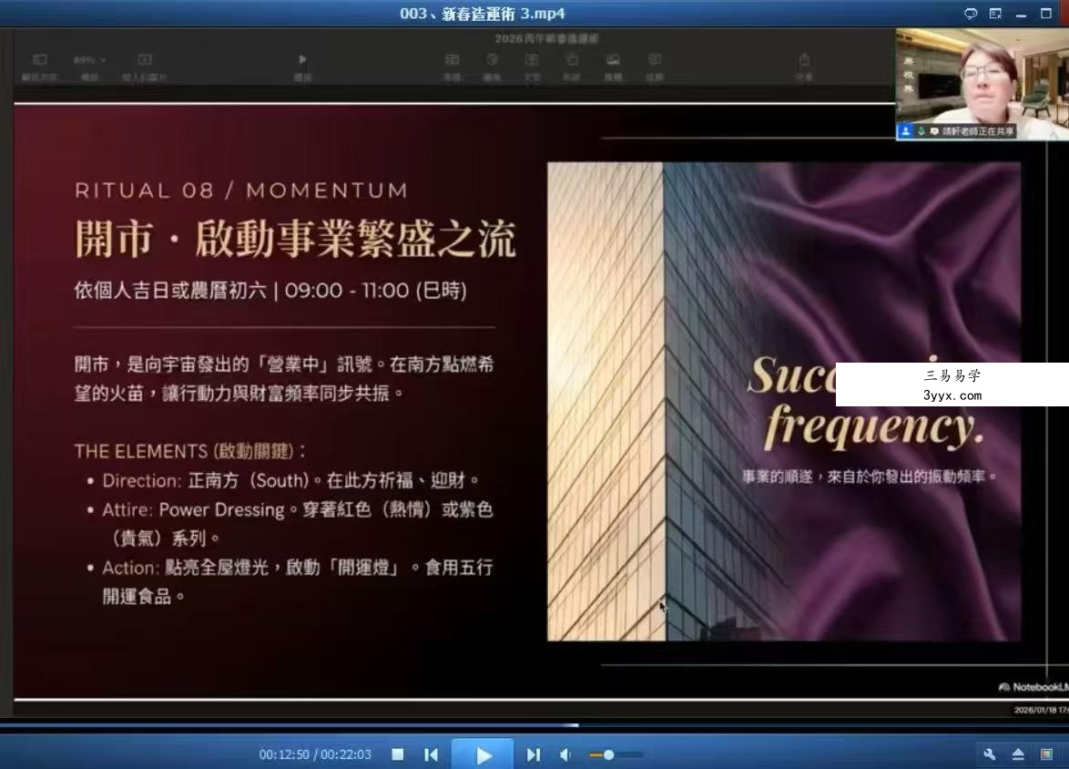Open player settings via the wrench icon
The width and height of the screenshot is (1069, 769).
(989, 754)
